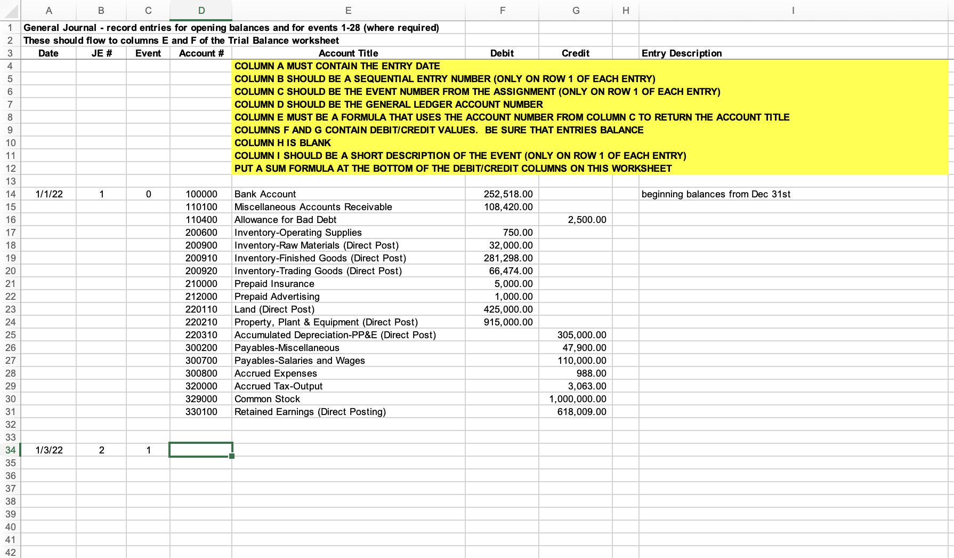
Task: Click the Credit column header cell
Action: [x=576, y=53]
